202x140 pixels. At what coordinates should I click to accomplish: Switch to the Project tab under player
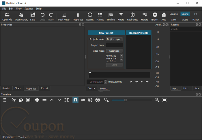[104, 89]
